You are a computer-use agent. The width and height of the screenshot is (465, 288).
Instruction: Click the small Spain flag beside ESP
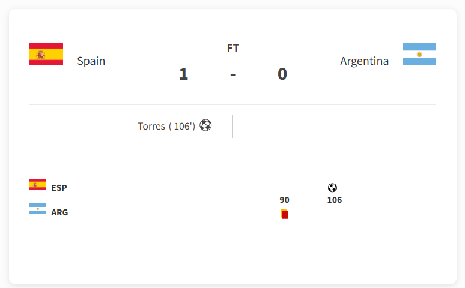(x=38, y=184)
